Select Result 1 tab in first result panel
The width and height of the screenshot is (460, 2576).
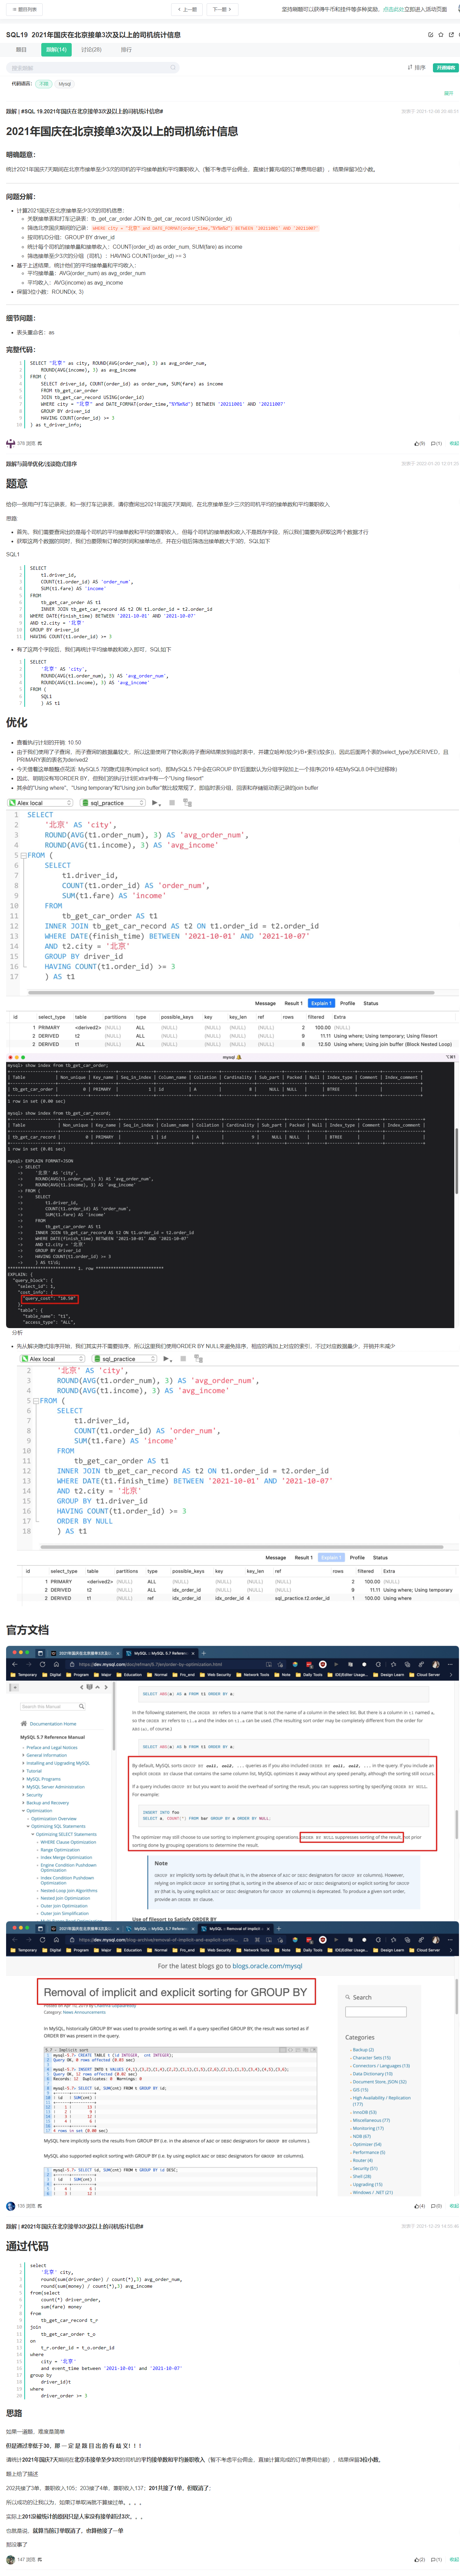click(293, 1003)
